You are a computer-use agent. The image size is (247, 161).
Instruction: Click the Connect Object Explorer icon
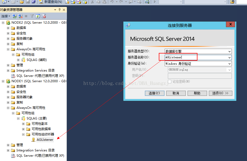pyautogui.click(x=14, y=16)
